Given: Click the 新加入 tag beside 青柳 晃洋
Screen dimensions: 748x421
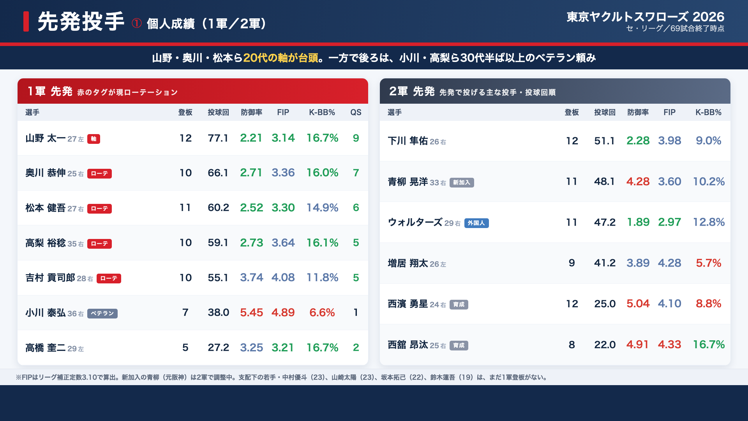Looking at the screenshot, I should 462,182.
